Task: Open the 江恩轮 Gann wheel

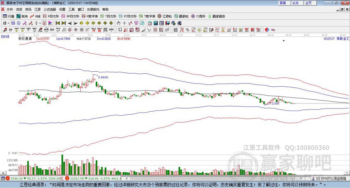Action: [x=165, y=16]
